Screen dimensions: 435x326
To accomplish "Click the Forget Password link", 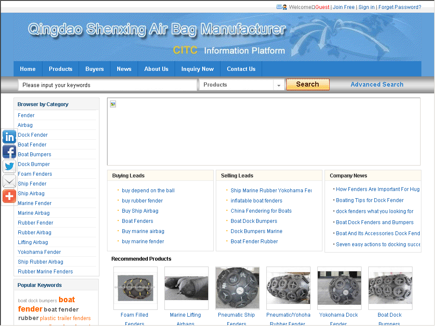I will coord(399,7).
